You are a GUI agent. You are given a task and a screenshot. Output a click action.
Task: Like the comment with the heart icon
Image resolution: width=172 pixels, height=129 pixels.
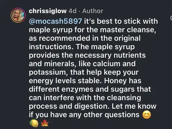(x=171, y=18)
